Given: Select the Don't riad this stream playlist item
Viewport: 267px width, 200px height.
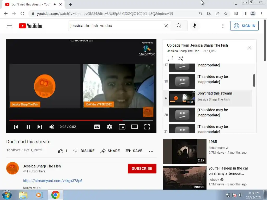Looking at the screenshot, I should point(207,98).
